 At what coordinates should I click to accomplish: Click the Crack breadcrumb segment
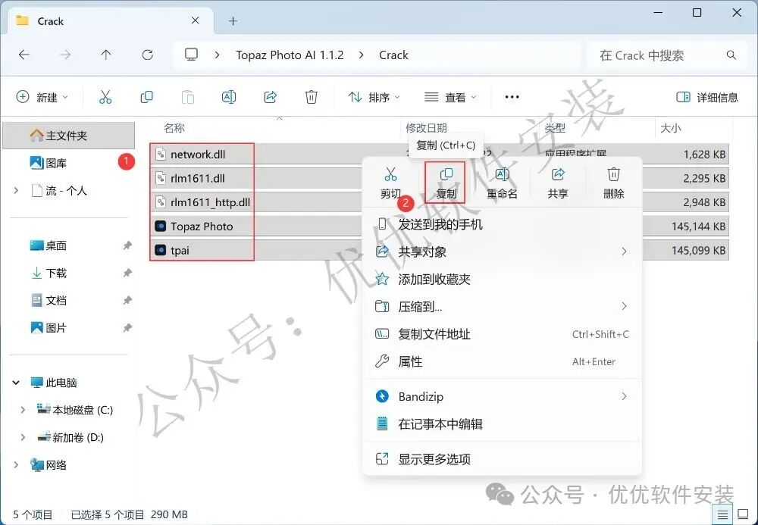[x=393, y=55]
